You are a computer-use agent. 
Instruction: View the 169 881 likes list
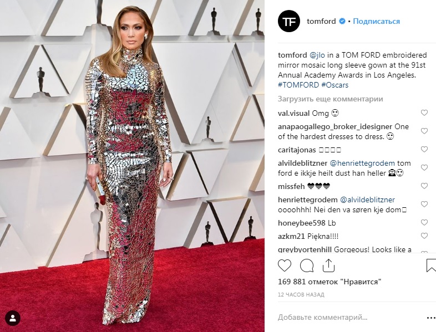(x=329, y=282)
